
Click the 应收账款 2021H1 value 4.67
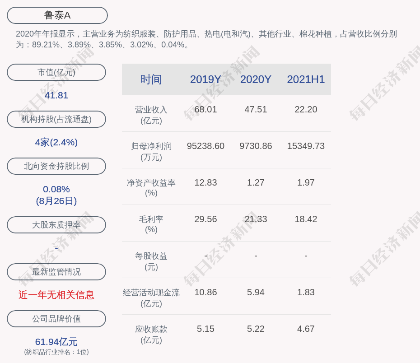(x=306, y=329)
